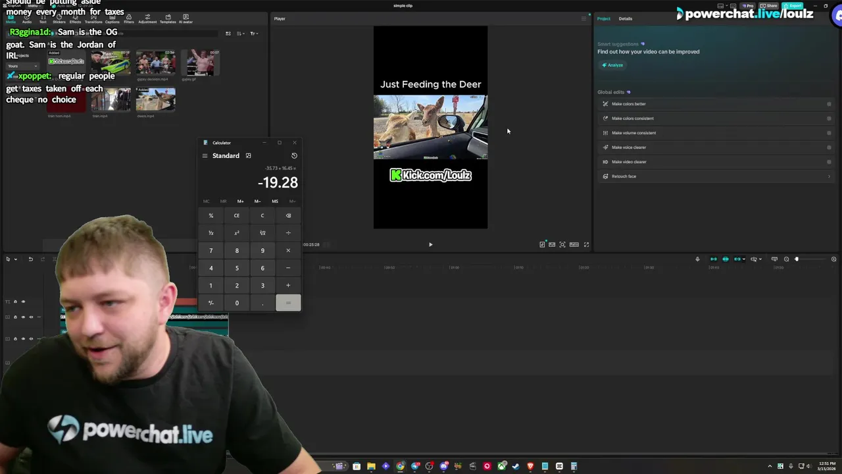Viewport: 842px width, 474px height.
Task: Select the deers.mp4 thumbnail
Action: tap(156, 99)
